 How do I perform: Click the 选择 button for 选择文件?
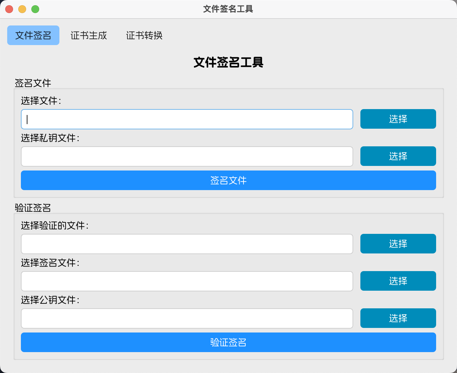pyautogui.click(x=398, y=119)
